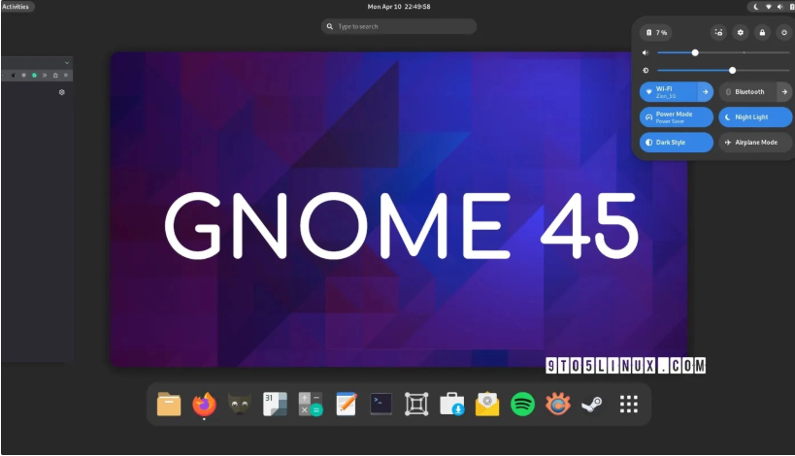The width and height of the screenshot is (795, 456).
Task: Launch Firefox from the dock
Action: tap(204, 405)
